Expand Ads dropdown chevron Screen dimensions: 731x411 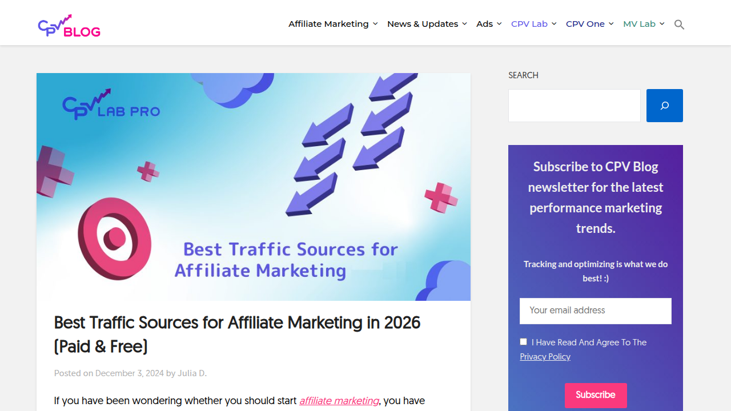click(499, 24)
